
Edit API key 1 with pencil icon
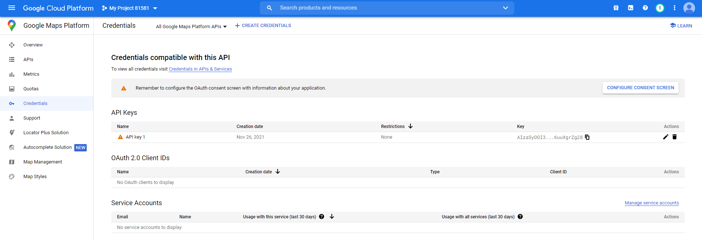click(x=665, y=137)
